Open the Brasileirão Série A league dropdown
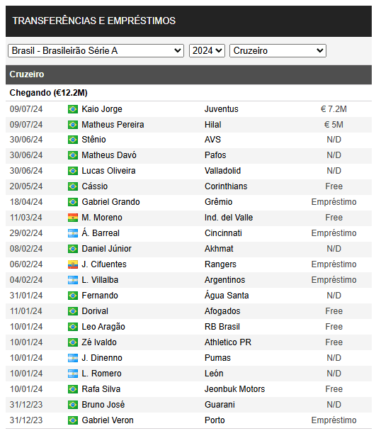The width and height of the screenshot is (376, 431). [x=96, y=50]
